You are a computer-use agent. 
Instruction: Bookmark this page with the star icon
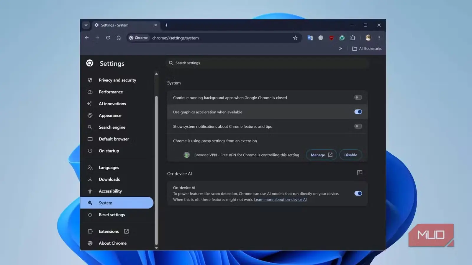pyautogui.click(x=295, y=38)
